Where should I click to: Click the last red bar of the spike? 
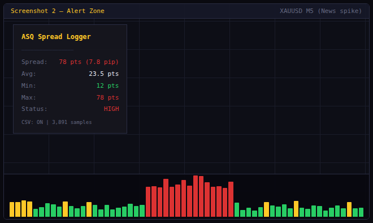pyautogui.click(x=231, y=199)
